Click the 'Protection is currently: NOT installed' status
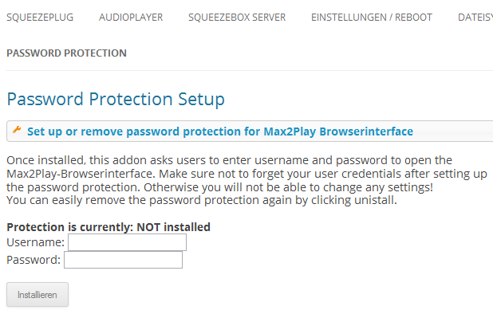Screen dimensions: 493x314 [x=108, y=227]
